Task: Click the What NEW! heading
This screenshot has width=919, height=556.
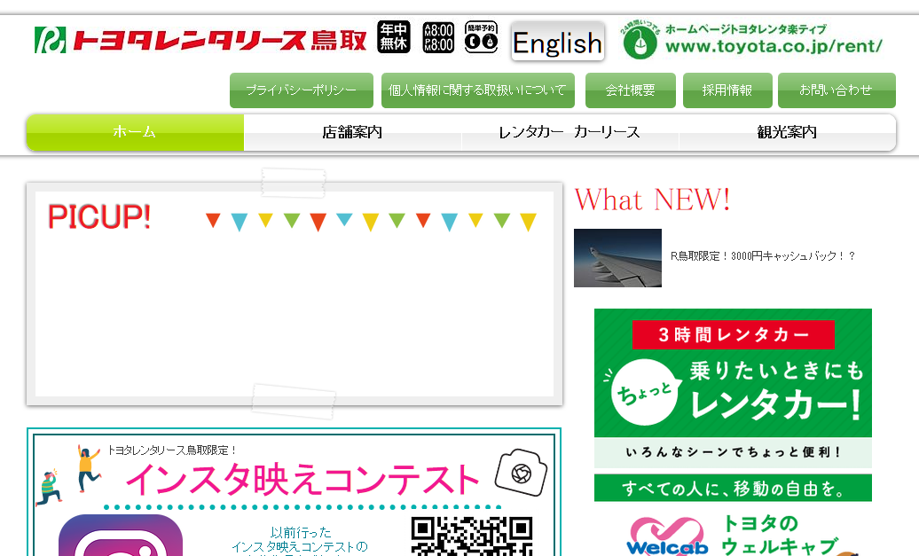Action: [x=652, y=200]
